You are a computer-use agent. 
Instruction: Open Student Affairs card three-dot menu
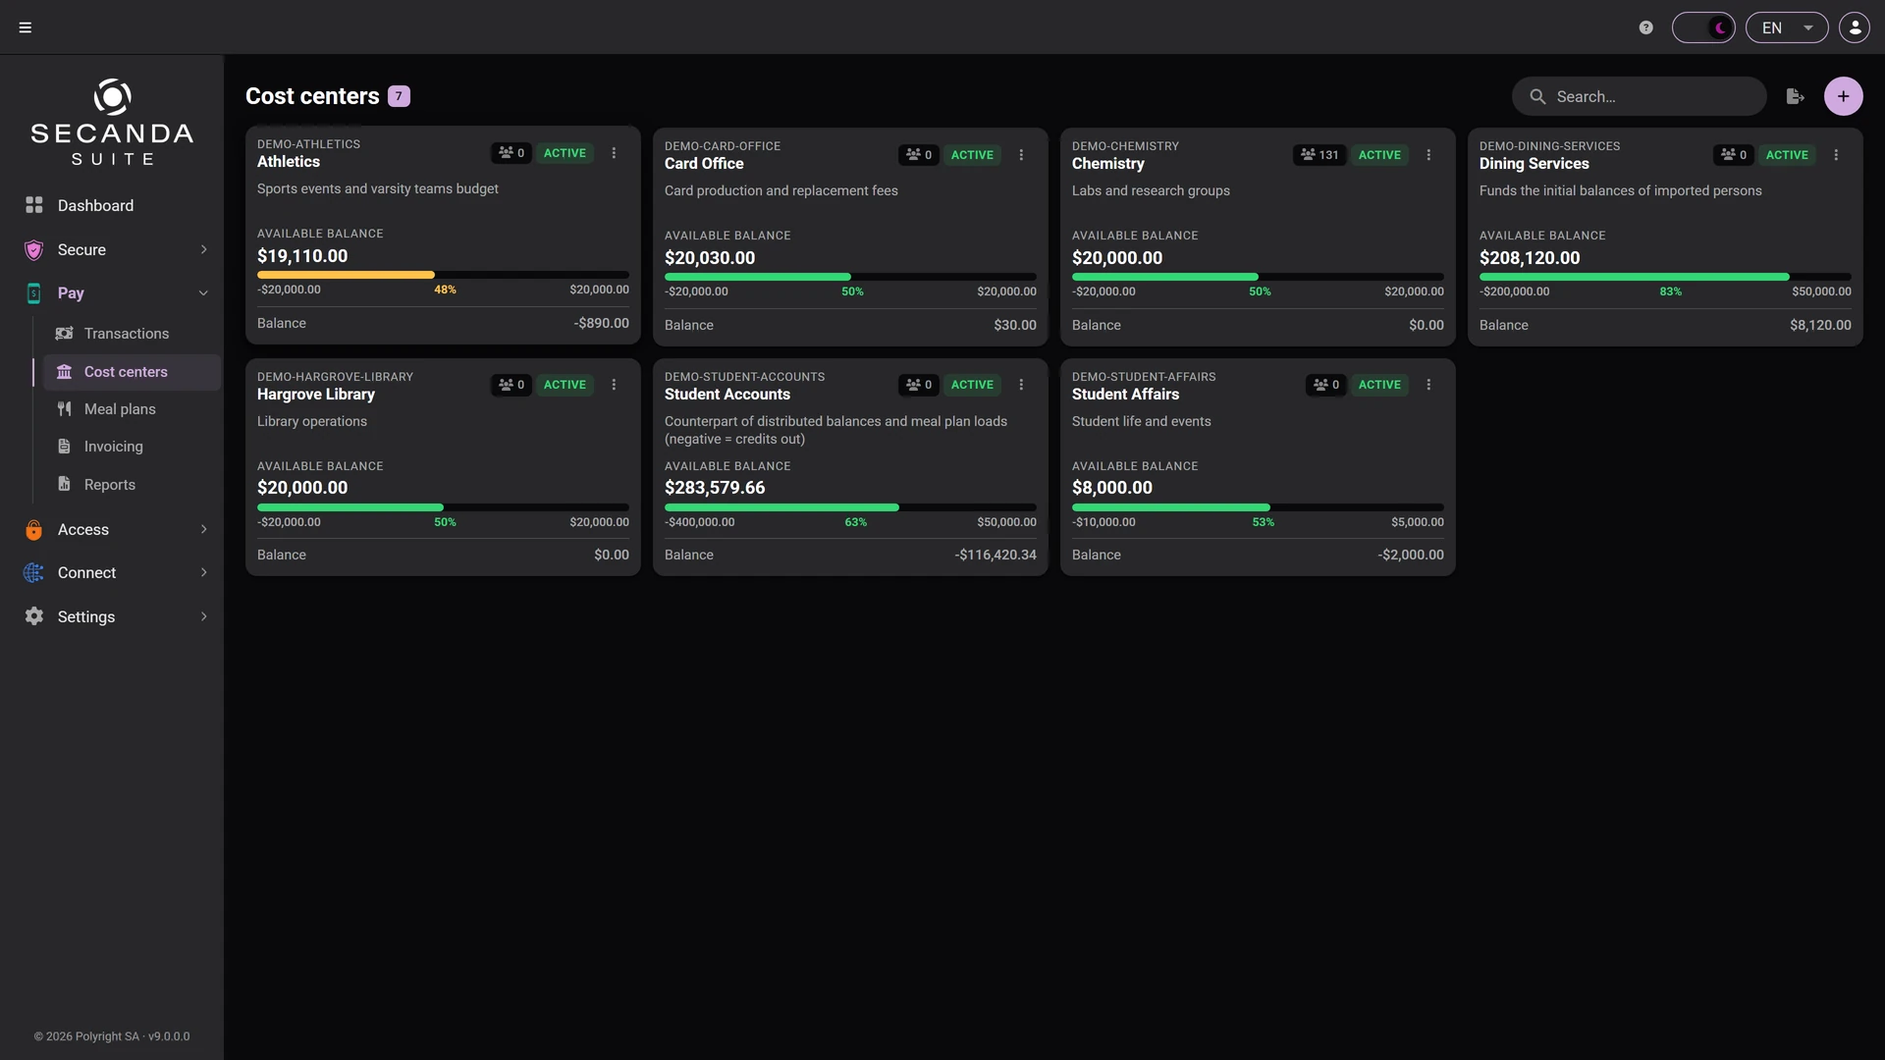point(1428,385)
